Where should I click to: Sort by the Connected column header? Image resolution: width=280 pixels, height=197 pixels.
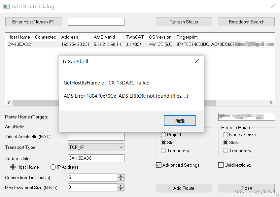click(x=46, y=37)
